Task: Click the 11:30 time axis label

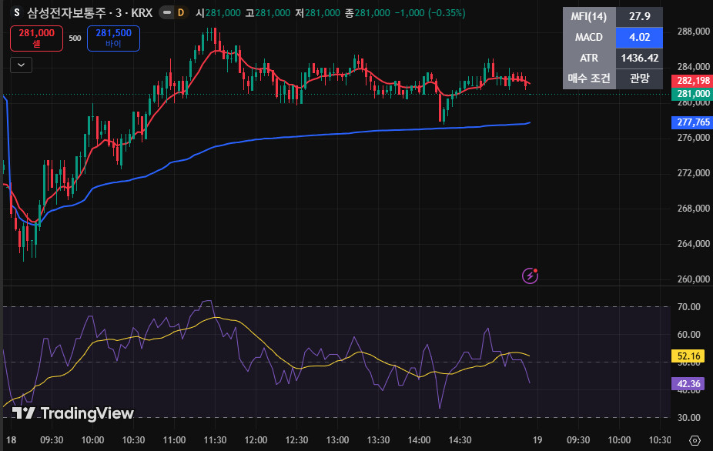Action: pyautogui.click(x=215, y=440)
